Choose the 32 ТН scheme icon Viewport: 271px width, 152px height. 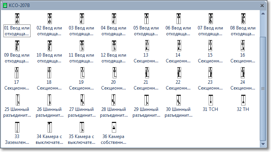[243, 100]
